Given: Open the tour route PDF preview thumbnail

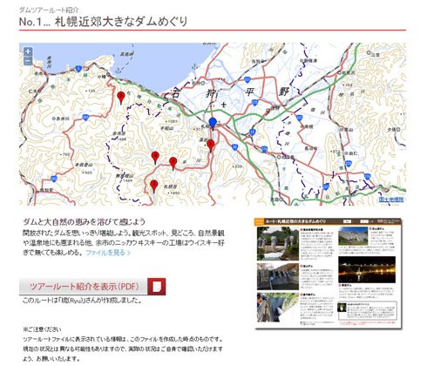Looking at the screenshot, I should tap(328, 274).
